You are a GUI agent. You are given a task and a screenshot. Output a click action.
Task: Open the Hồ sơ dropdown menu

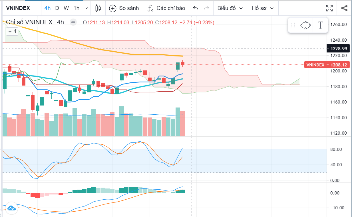tap(263, 8)
